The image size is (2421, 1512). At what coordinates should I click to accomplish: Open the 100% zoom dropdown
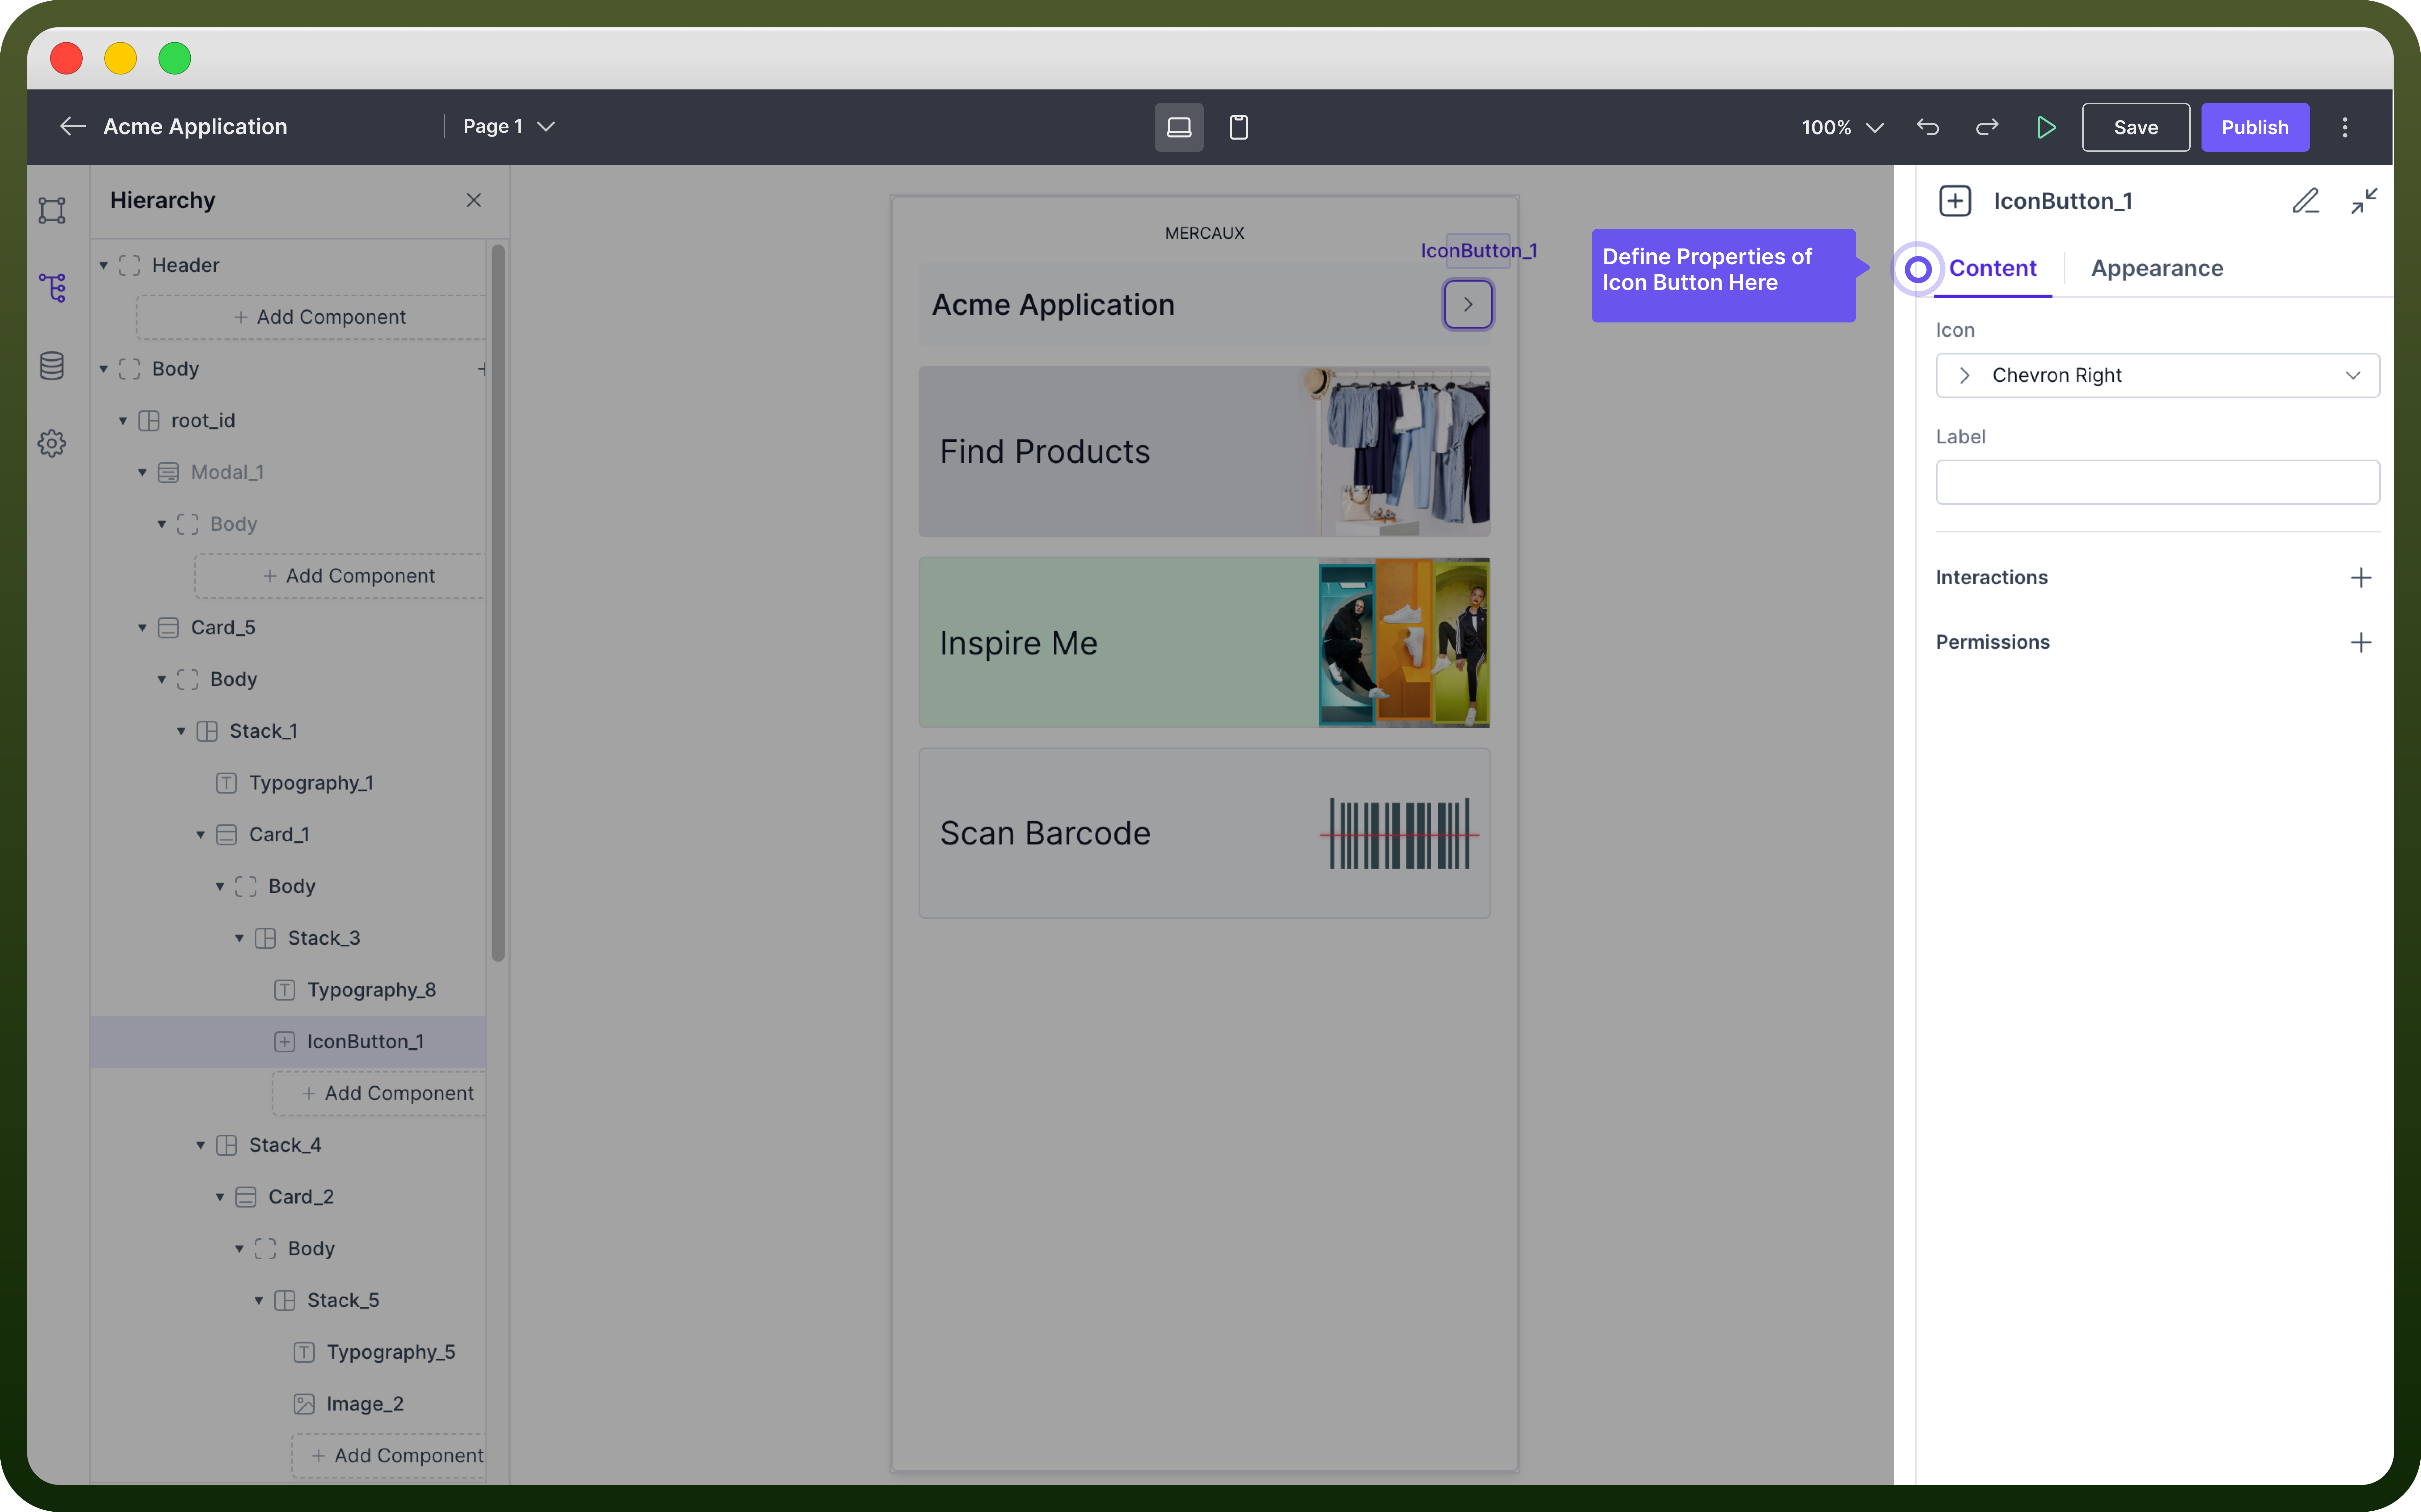(x=1842, y=127)
